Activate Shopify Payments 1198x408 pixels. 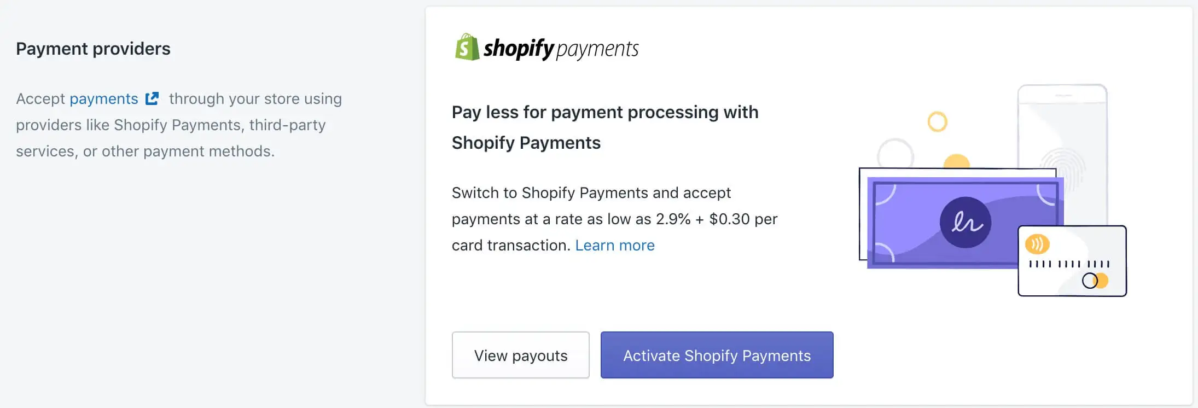click(x=717, y=355)
